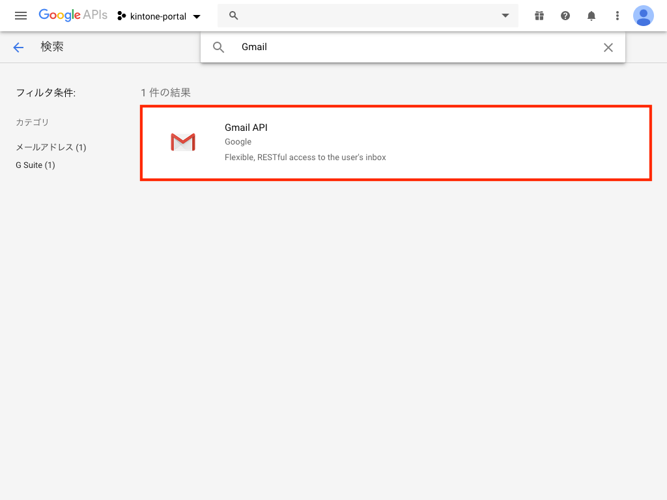Open the help question mark icon
Screen dimensions: 667x500
(565, 16)
